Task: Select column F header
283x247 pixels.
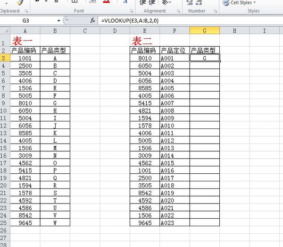Action: pyautogui.click(x=175, y=31)
